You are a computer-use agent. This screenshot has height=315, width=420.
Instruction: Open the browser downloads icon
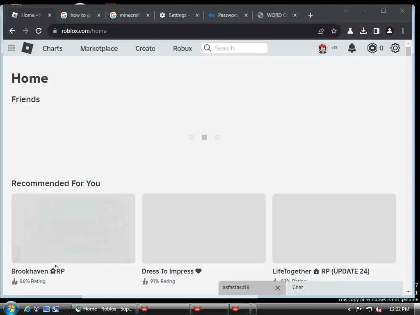363,31
